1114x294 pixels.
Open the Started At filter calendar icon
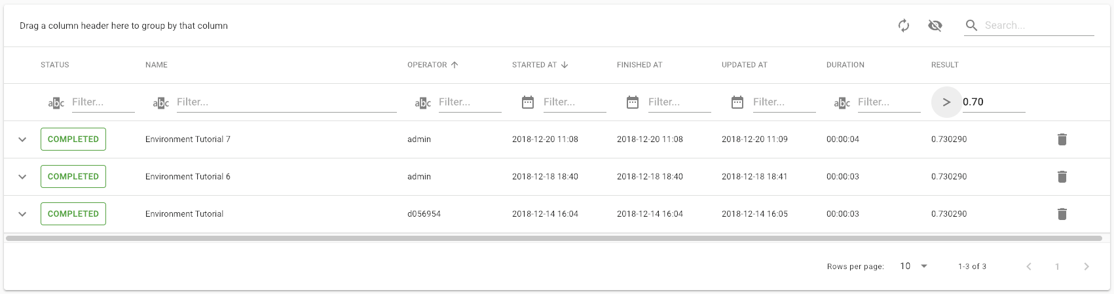click(528, 102)
